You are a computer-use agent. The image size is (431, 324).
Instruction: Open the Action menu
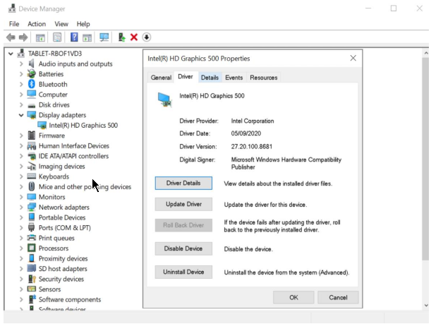(37, 24)
